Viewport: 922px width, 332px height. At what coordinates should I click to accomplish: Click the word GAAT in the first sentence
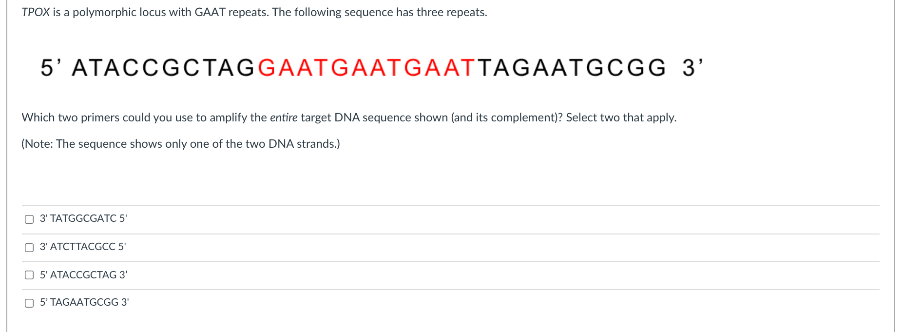210,12
